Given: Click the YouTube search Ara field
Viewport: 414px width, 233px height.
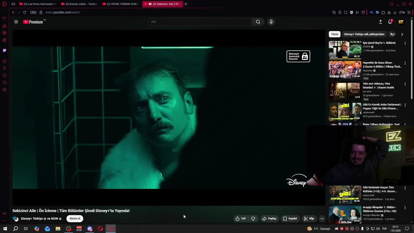Looking at the screenshot, I should pyautogui.click(x=200, y=22).
